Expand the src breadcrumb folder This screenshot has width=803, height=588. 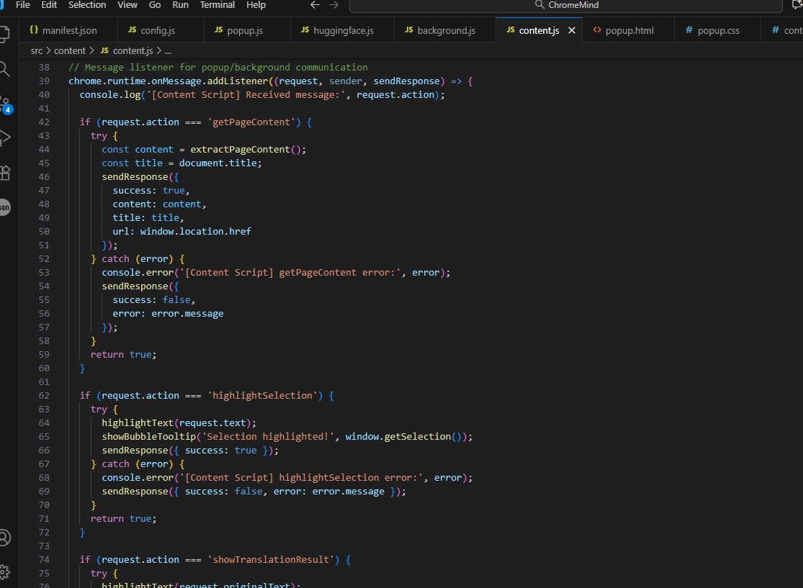pos(37,51)
